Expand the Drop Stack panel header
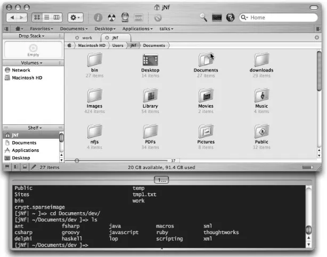327x257 pixels. pyautogui.click(x=31, y=36)
